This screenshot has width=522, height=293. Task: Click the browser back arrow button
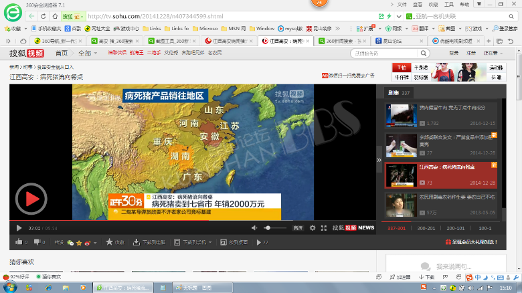tap(31, 15)
